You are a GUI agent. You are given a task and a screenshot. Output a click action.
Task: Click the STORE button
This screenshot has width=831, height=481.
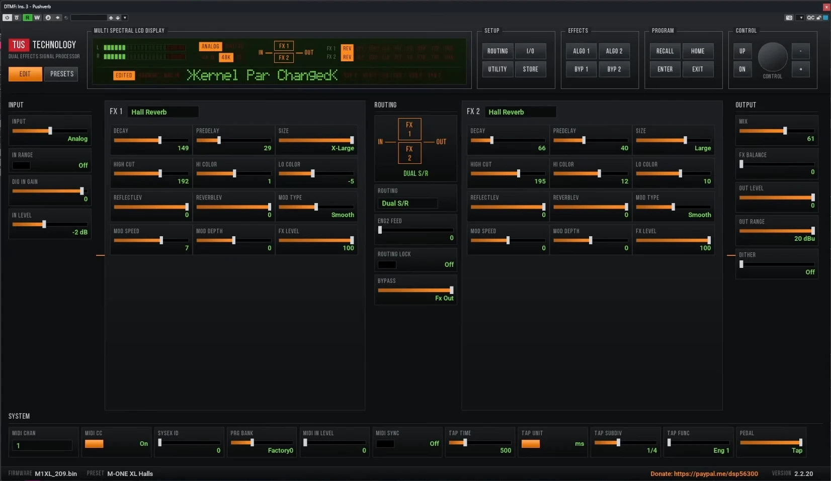530,69
